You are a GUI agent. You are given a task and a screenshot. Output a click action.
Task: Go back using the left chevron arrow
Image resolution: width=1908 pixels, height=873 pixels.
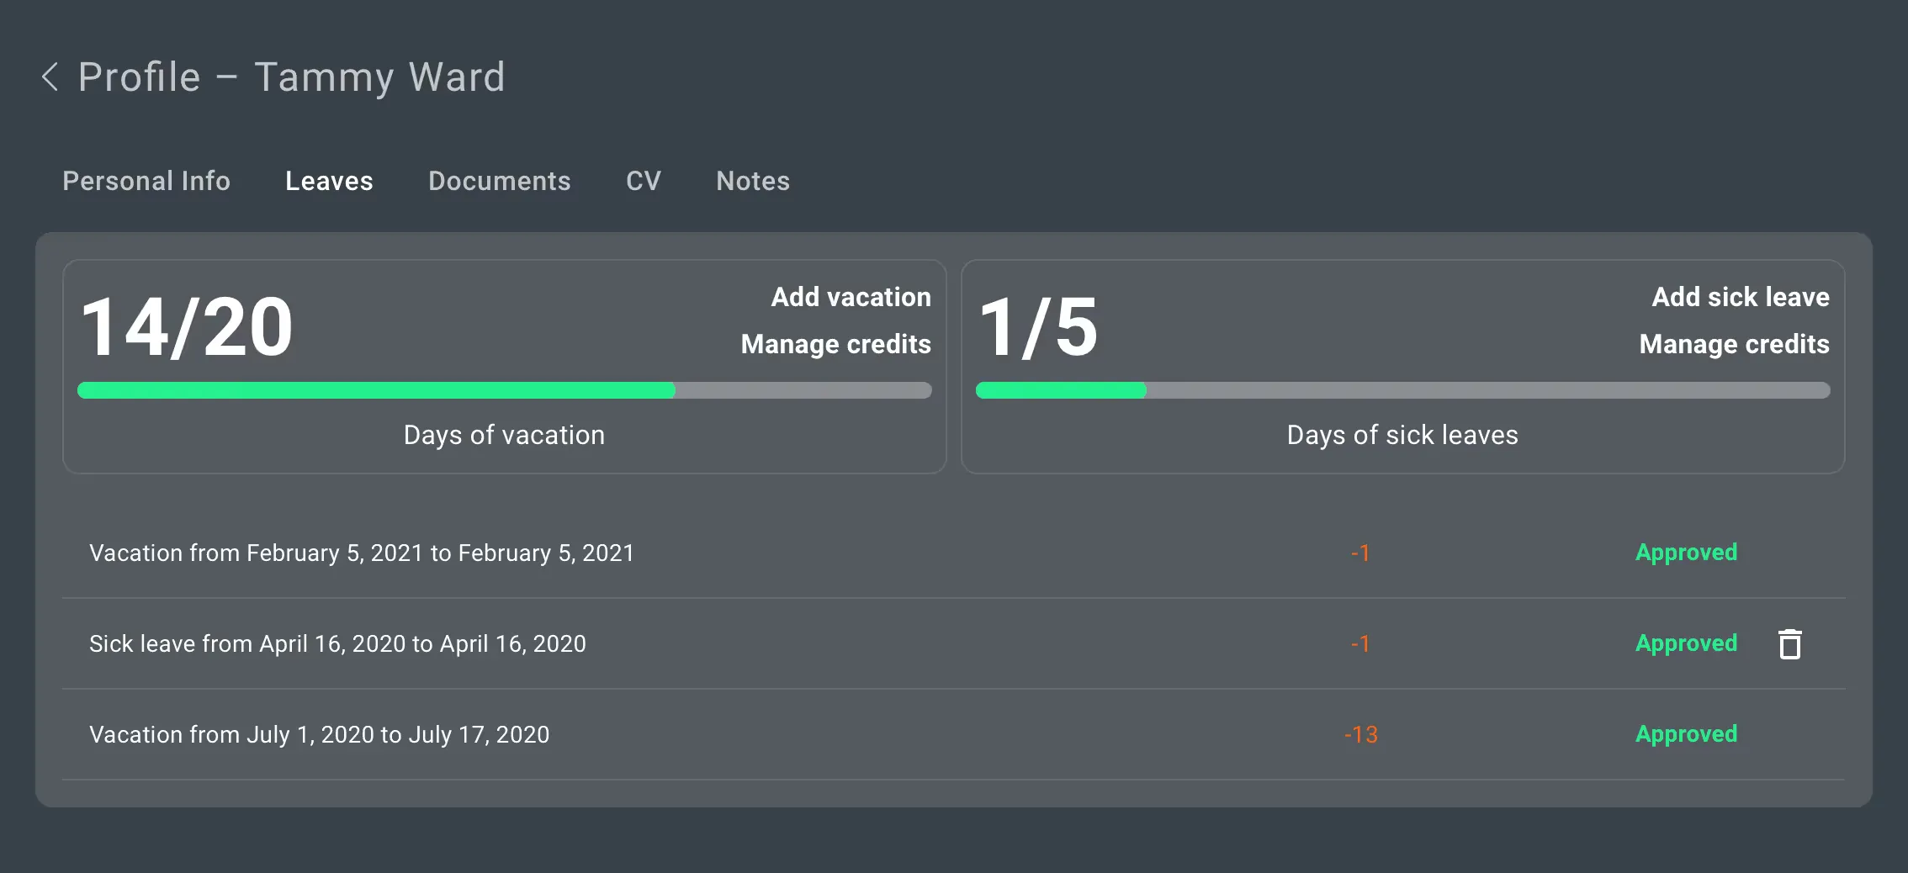pyautogui.click(x=50, y=77)
